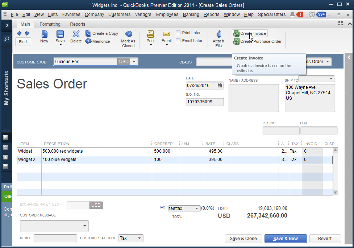Go to previous sales order arrow

point(19,33)
